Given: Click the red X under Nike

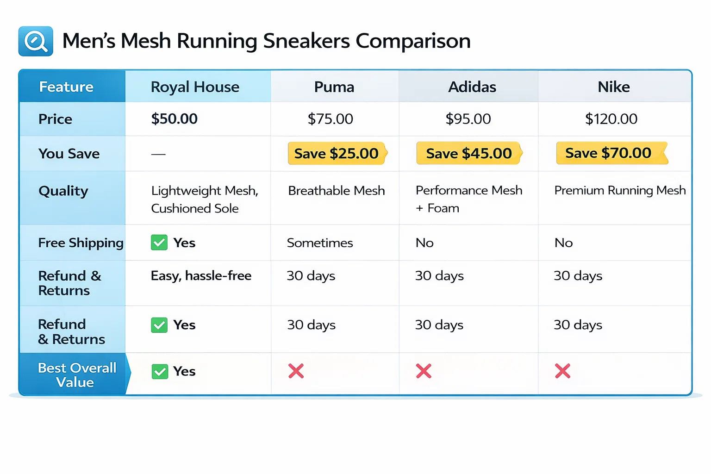Looking at the screenshot, I should pyautogui.click(x=562, y=371).
